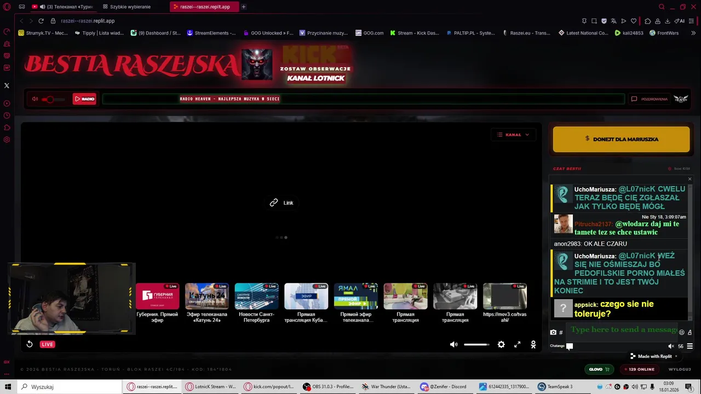This screenshot has width=701, height=394.
Task: Open browser tab search icon
Action: [x=662, y=7]
